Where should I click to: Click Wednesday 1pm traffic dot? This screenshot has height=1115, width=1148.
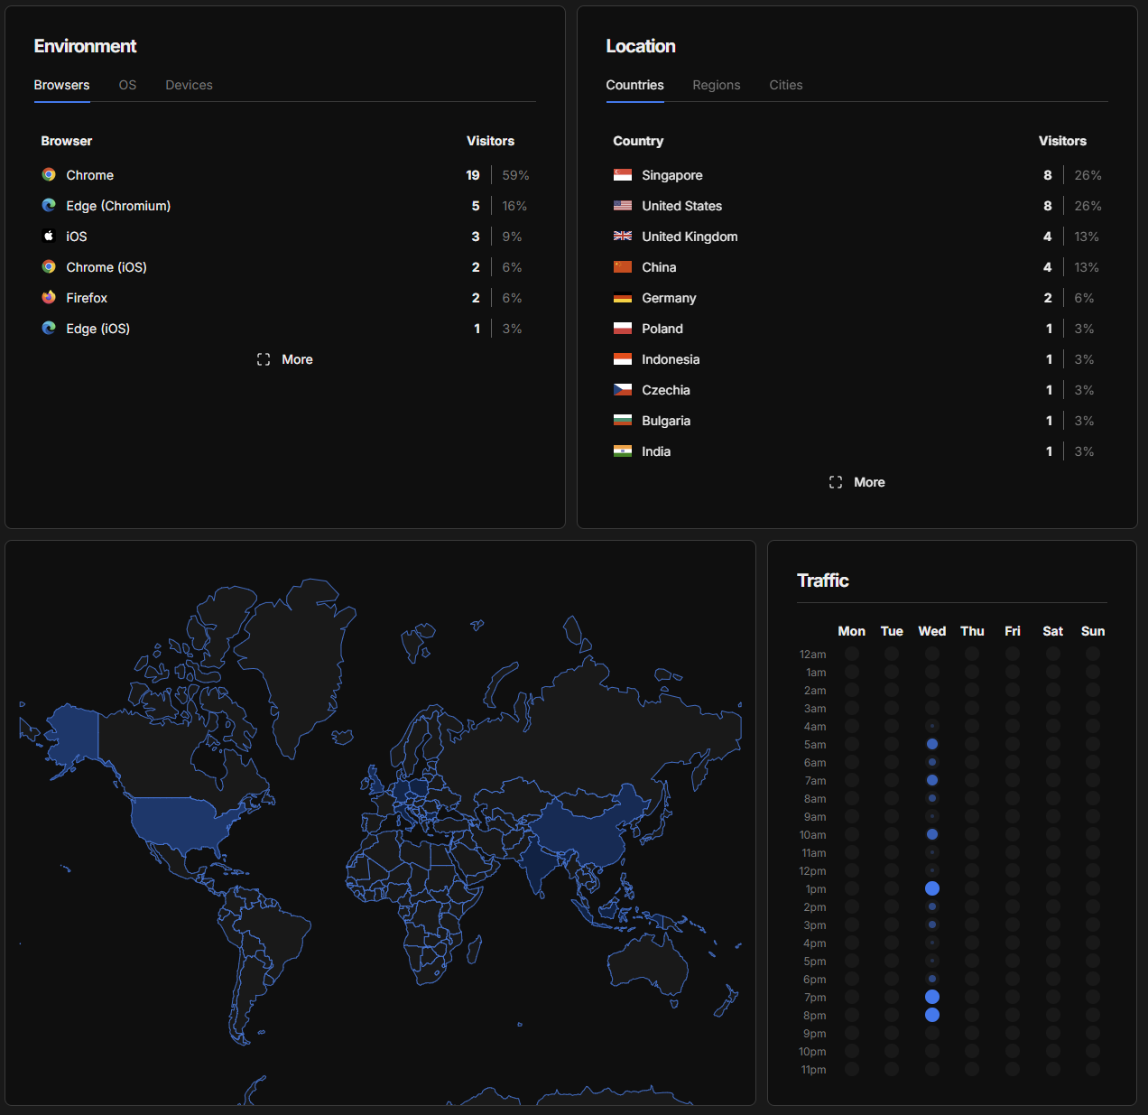pyautogui.click(x=932, y=889)
